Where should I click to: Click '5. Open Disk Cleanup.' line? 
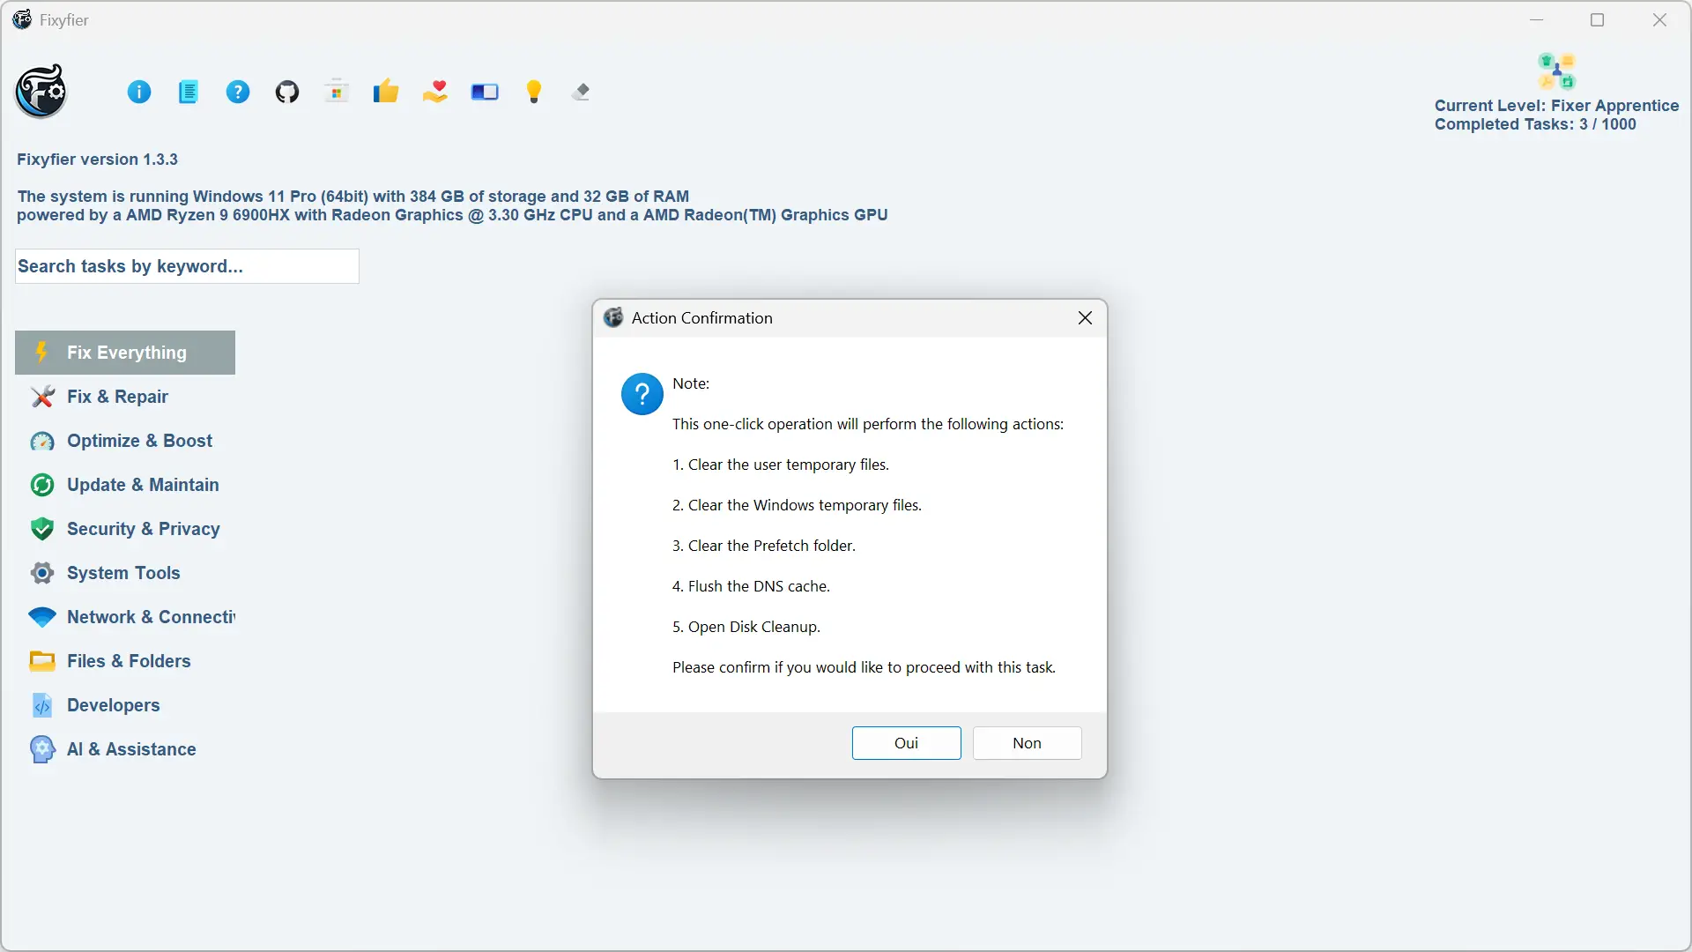pos(746,627)
